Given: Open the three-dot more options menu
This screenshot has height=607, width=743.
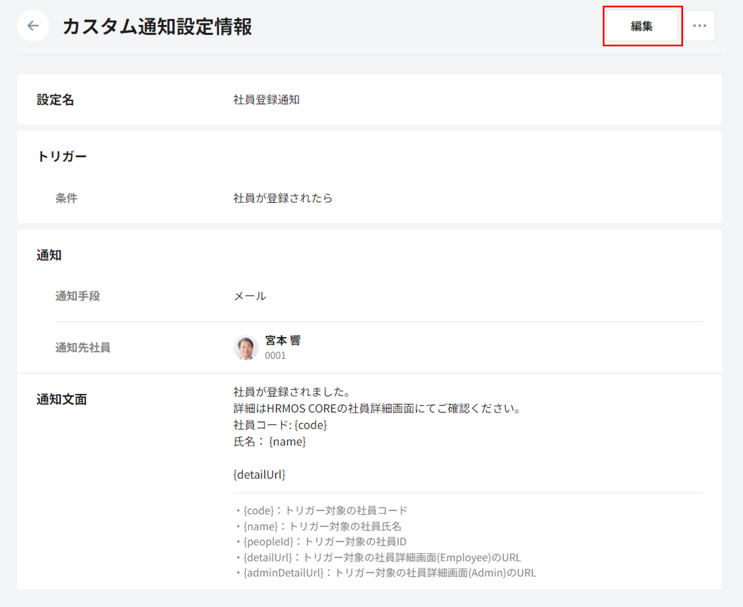Looking at the screenshot, I should pos(699,26).
